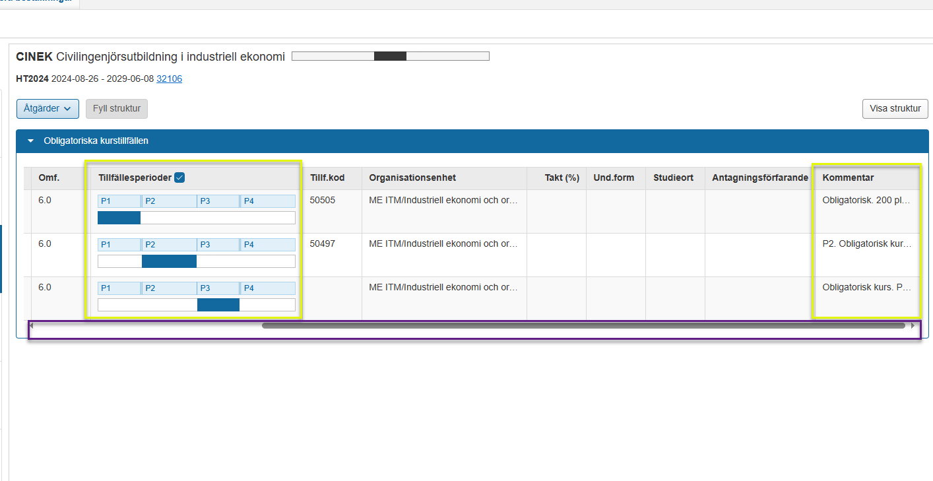Click the left scroll arrow of table
This screenshot has width=933, height=481.
point(31,325)
